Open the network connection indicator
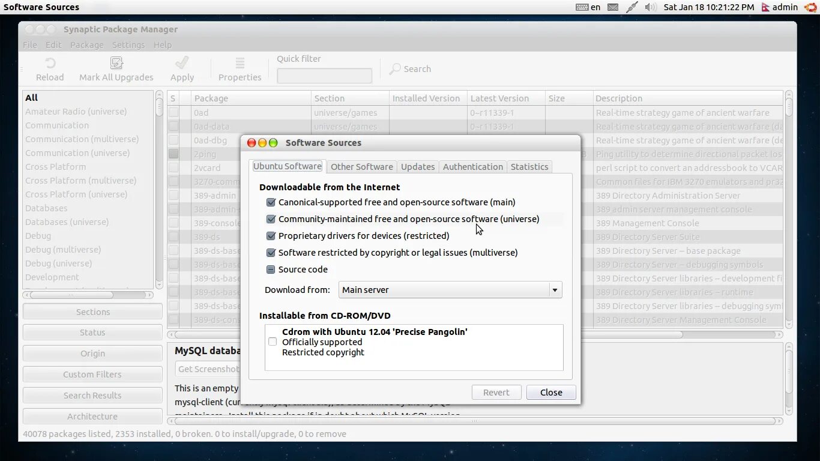This screenshot has height=461, width=820. point(632,7)
